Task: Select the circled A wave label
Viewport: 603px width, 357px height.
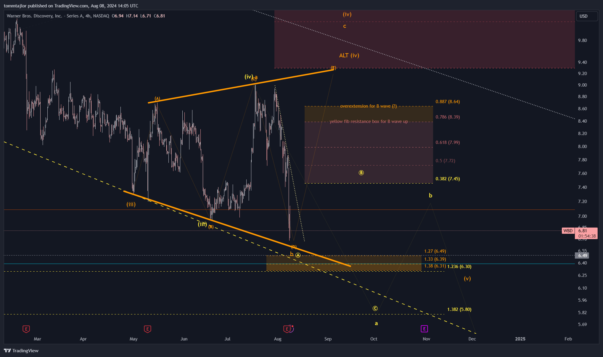Action: [298, 255]
